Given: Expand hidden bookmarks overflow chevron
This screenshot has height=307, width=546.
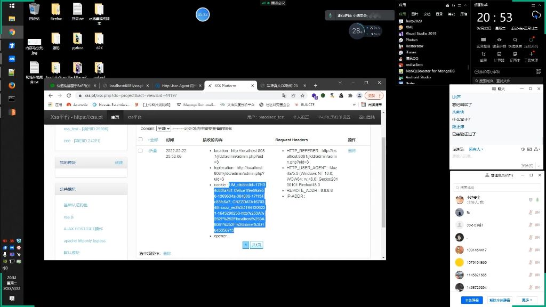Looking at the screenshot, I should tap(354, 105).
